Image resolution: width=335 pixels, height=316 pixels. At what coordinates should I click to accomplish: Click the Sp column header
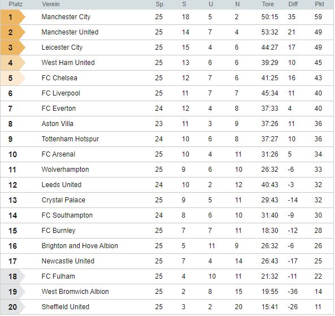click(159, 4)
